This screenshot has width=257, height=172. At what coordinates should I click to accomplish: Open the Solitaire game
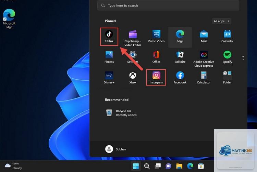180,57
